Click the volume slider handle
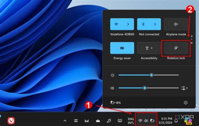This screenshot has height=126, width=199. pyautogui.click(x=145, y=88)
